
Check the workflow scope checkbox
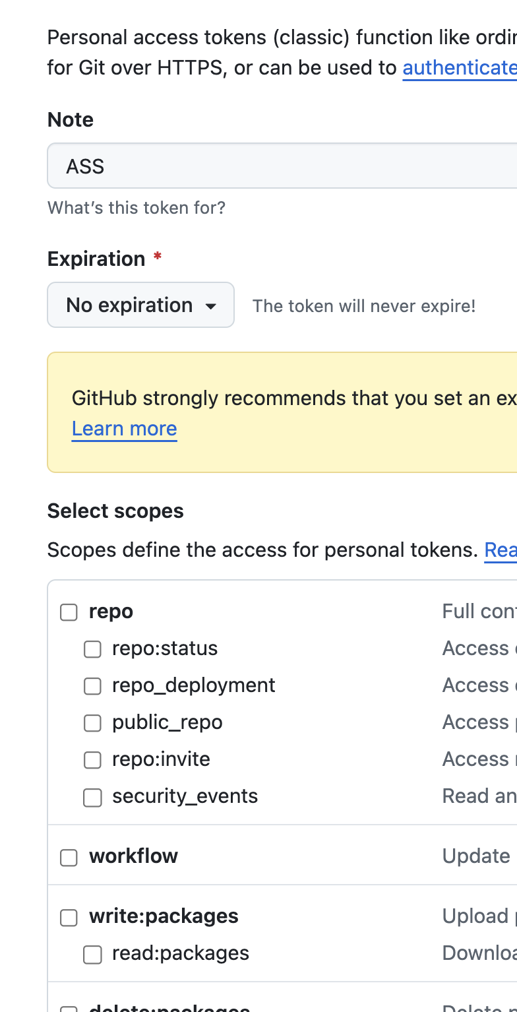tap(69, 857)
